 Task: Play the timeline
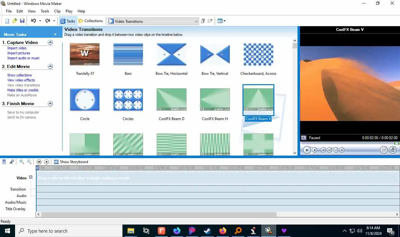pyautogui.click(x=47, y=162)
